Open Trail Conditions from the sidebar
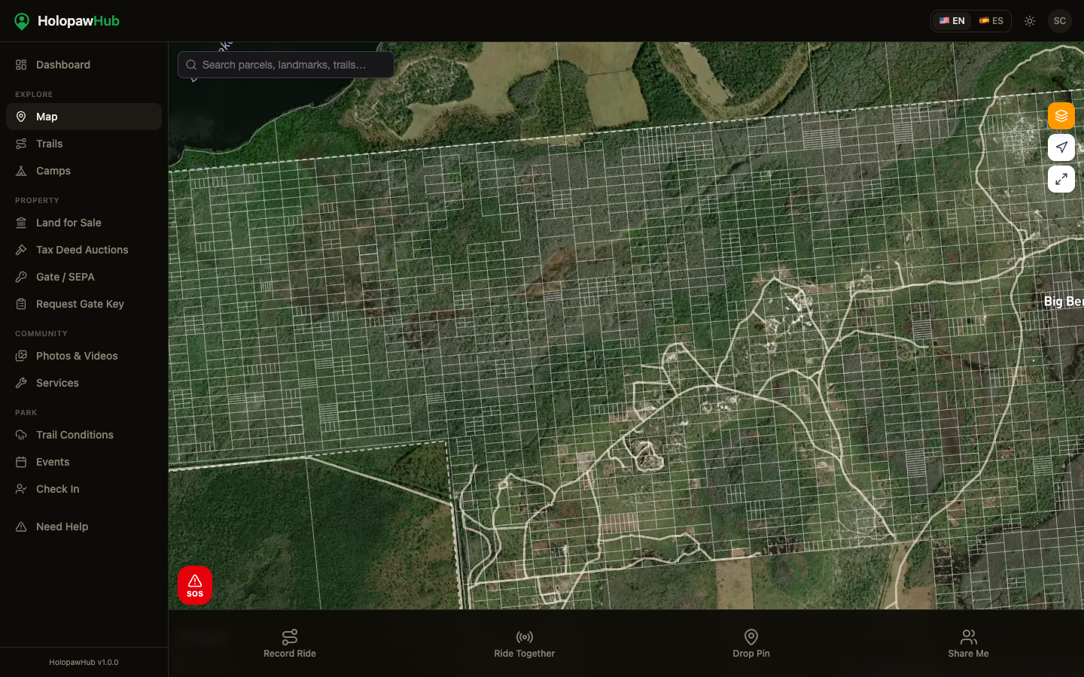This screenshot has width=1084, height=677. point(75,435)
